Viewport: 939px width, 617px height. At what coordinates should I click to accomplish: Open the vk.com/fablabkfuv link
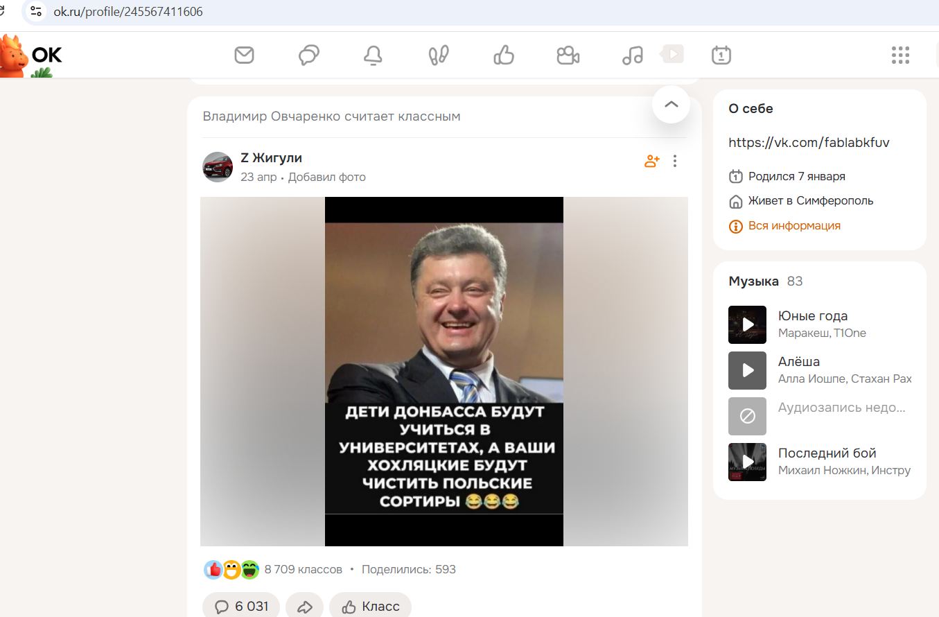pos(809,142)
